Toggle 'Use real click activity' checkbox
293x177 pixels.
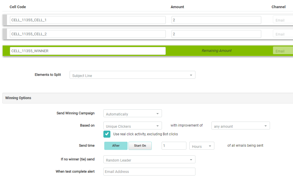click(107, 134)
